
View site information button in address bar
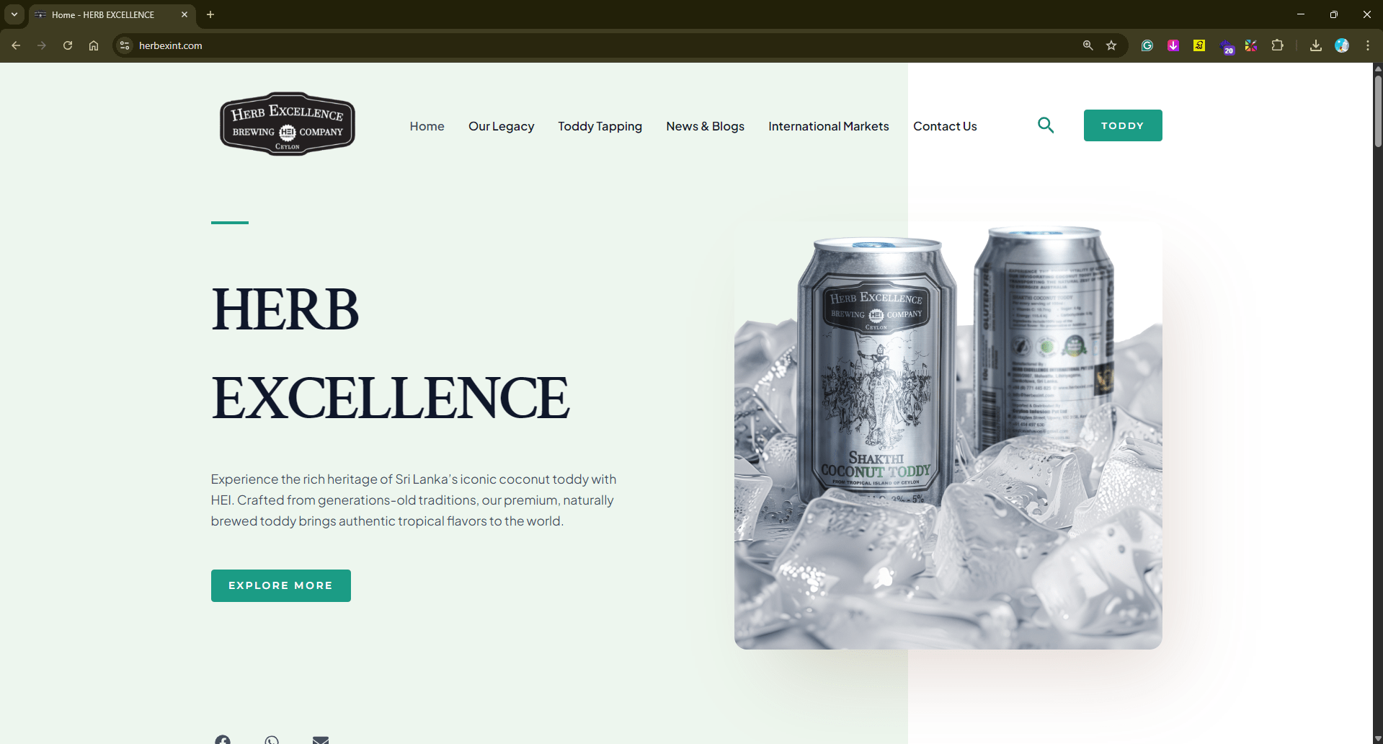tap(125, 45)
